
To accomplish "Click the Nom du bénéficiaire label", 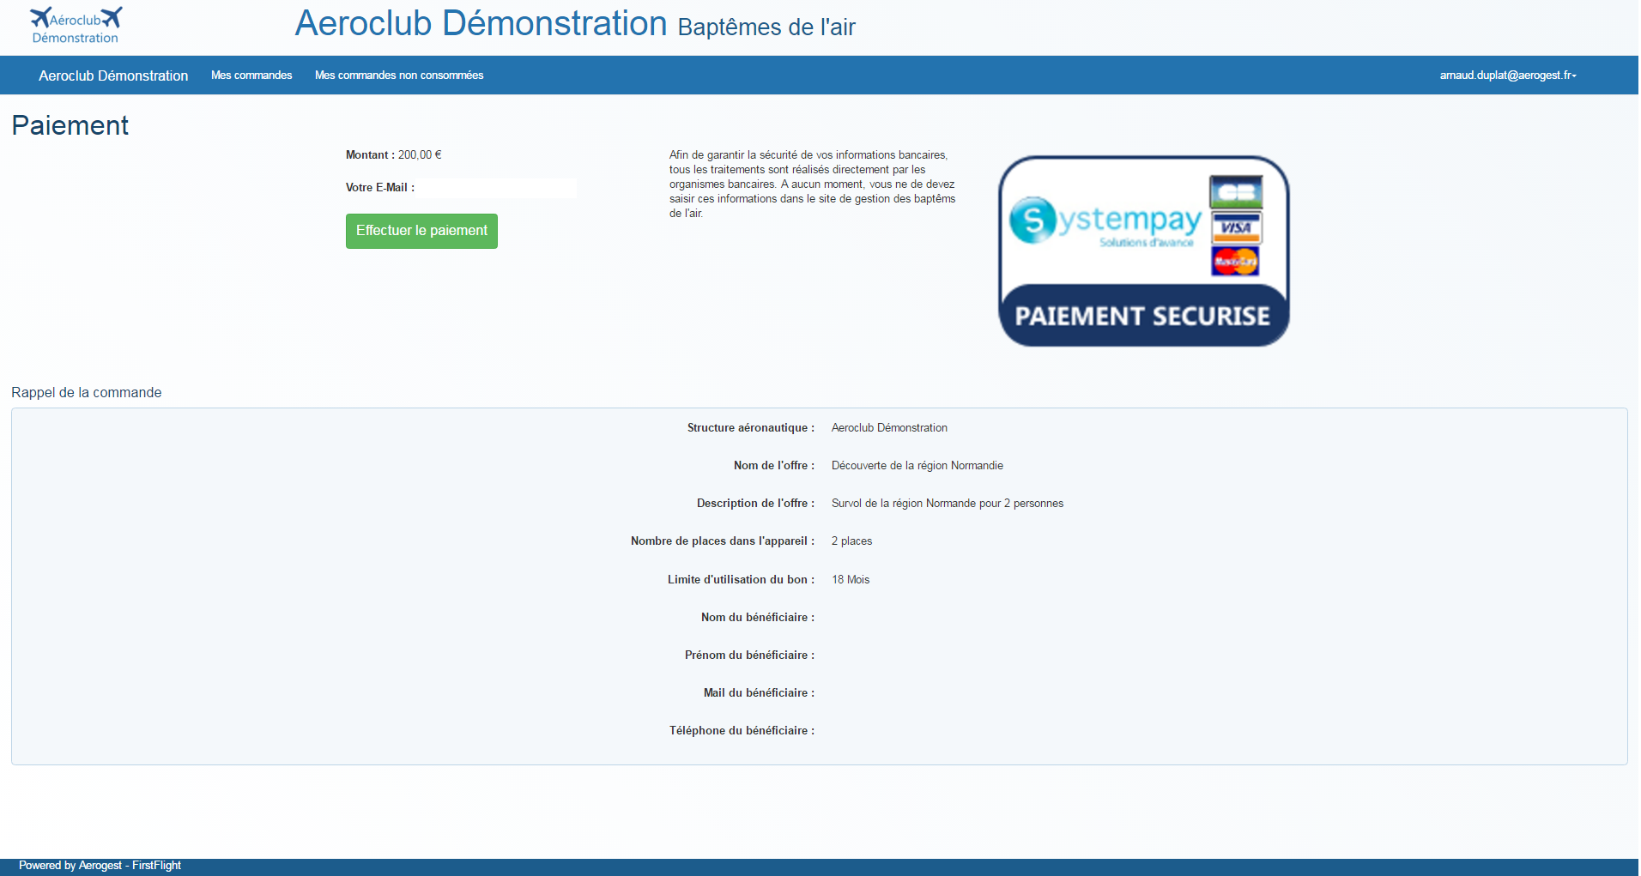I will pos(758,618).
